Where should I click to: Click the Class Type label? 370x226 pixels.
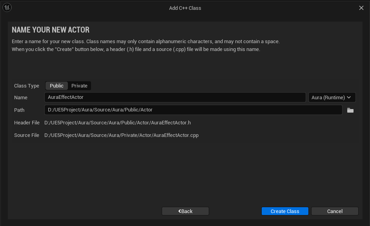pos(27,86)
